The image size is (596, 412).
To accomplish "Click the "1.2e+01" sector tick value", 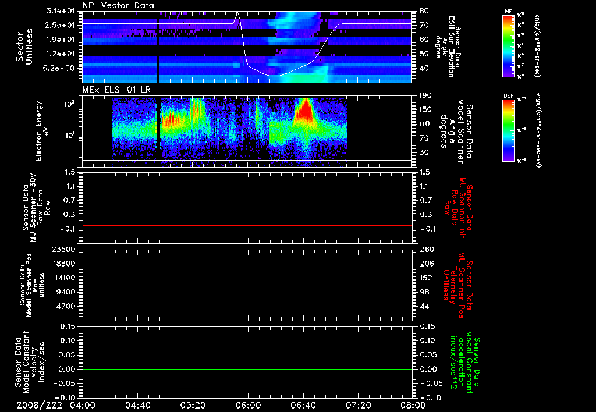I will (x=61, y=54).
